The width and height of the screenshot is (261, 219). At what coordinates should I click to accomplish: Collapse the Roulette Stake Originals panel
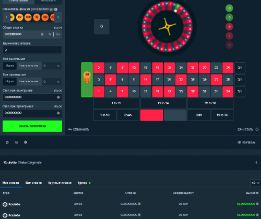coord(256,162)
